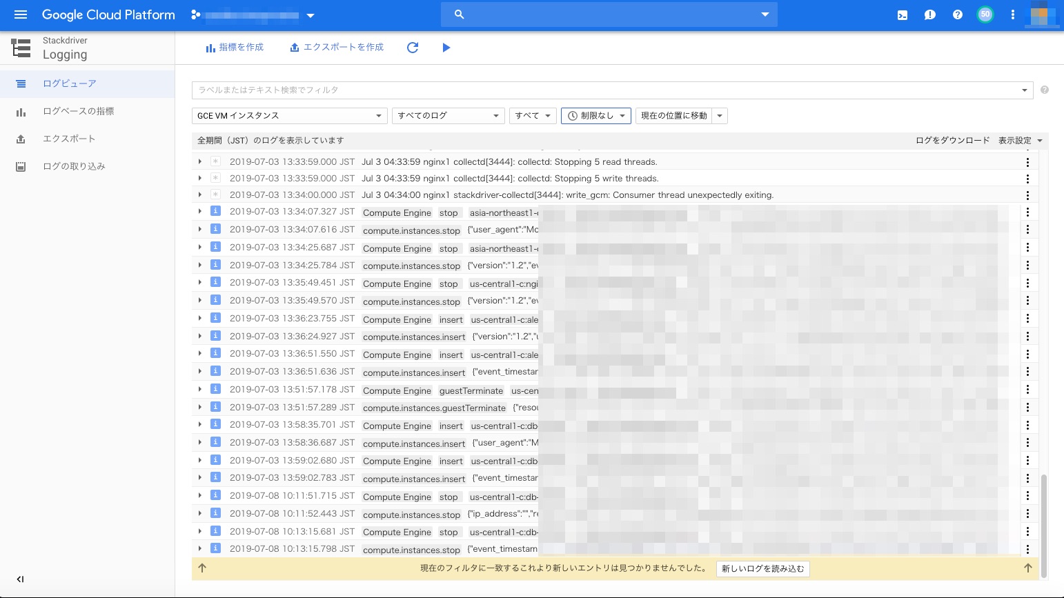Viewport: 1064px width, 598px height.
Task: Open a log row's three-dot overflow menu
Action: (1027, 230)
